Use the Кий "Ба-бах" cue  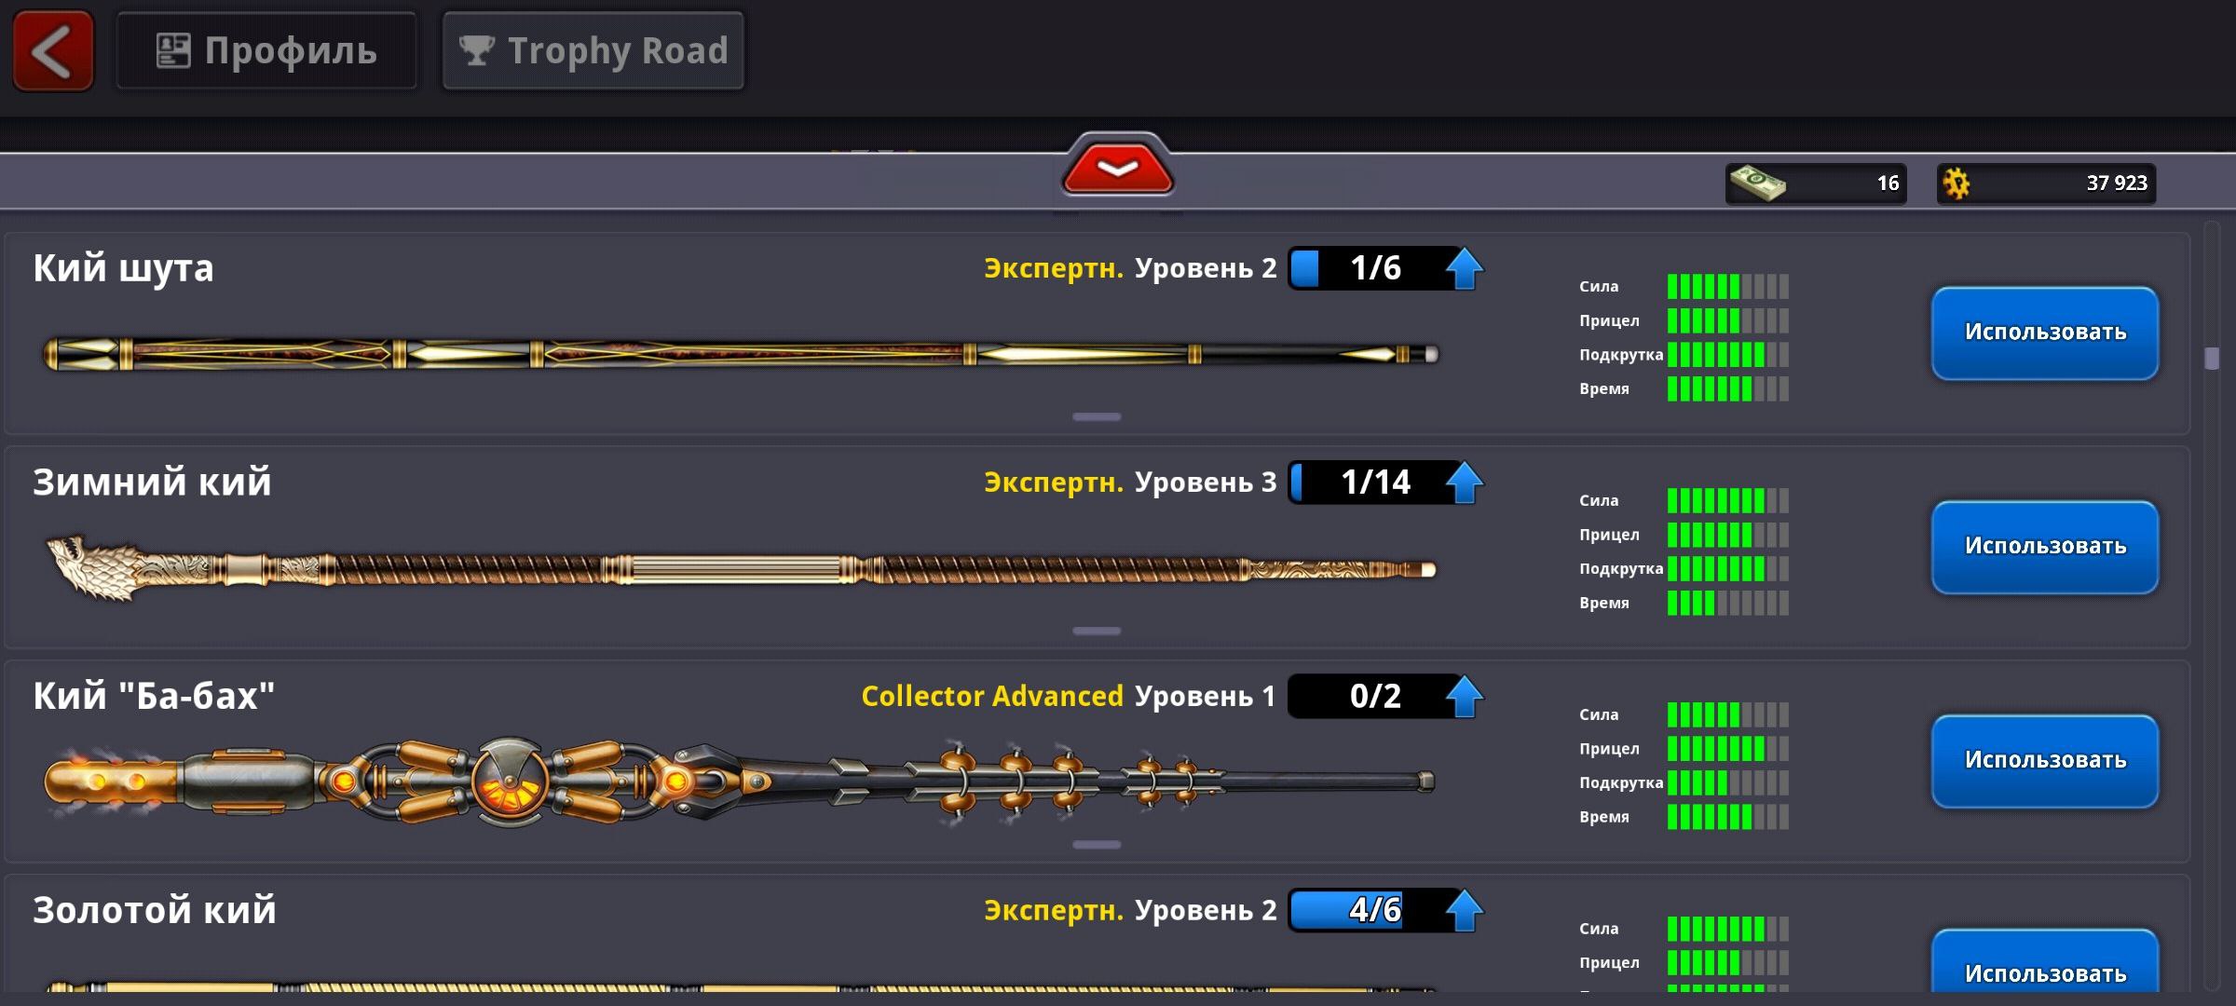pyautogui.click(x=2045, y=761)
